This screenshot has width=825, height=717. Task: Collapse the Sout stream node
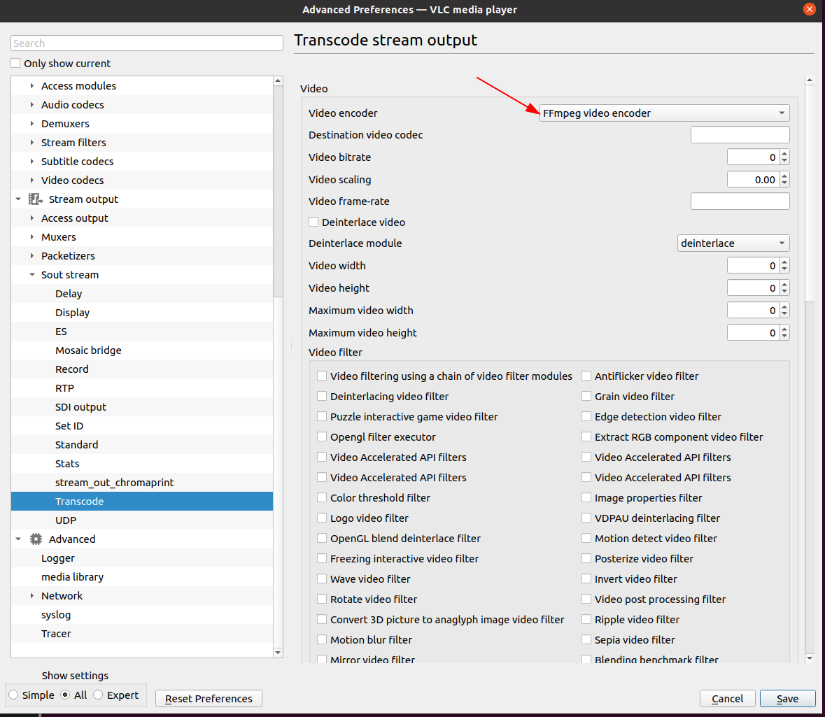coord(32,275)
